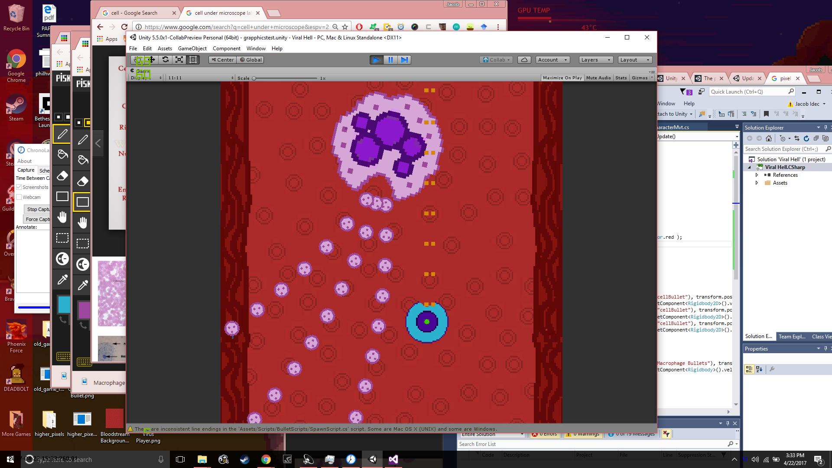The width and height of the screenshot is (832, 468).
Task: Open the GameObject menu
Action: [192, 49]
